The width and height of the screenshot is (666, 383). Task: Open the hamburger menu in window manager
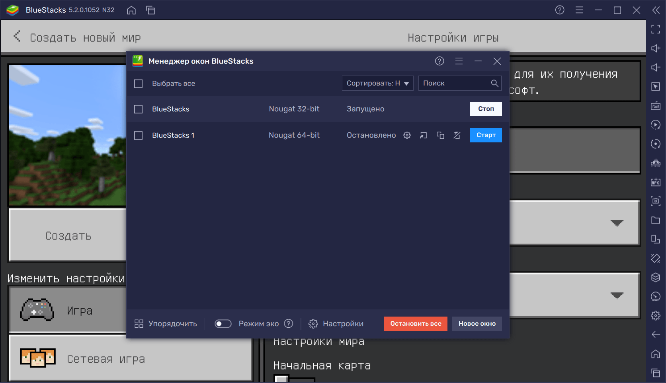point(459,61)
